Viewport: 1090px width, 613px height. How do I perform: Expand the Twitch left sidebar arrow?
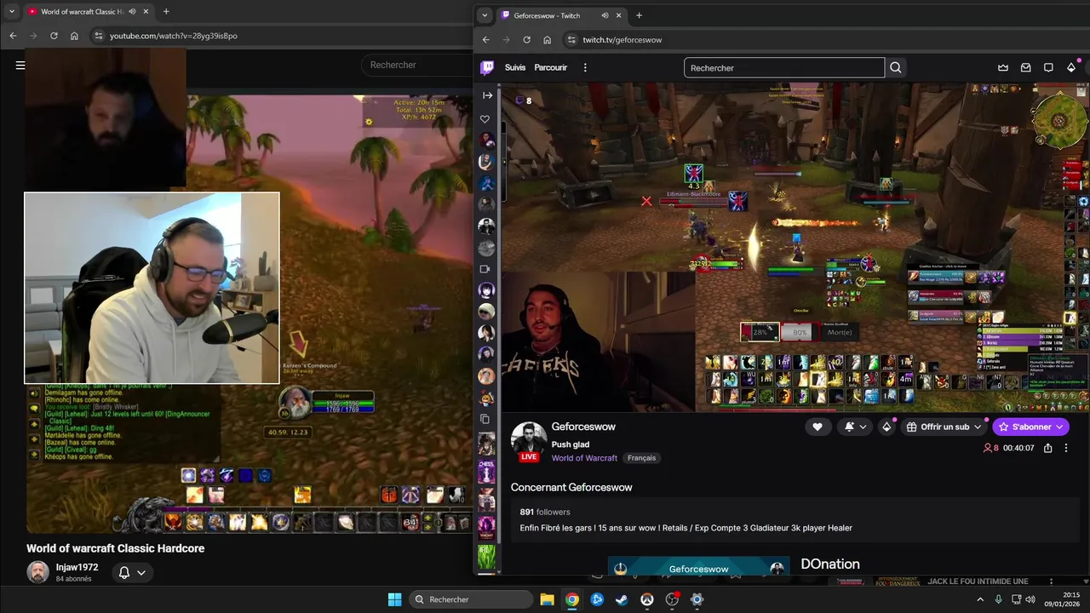click(487, 95)
